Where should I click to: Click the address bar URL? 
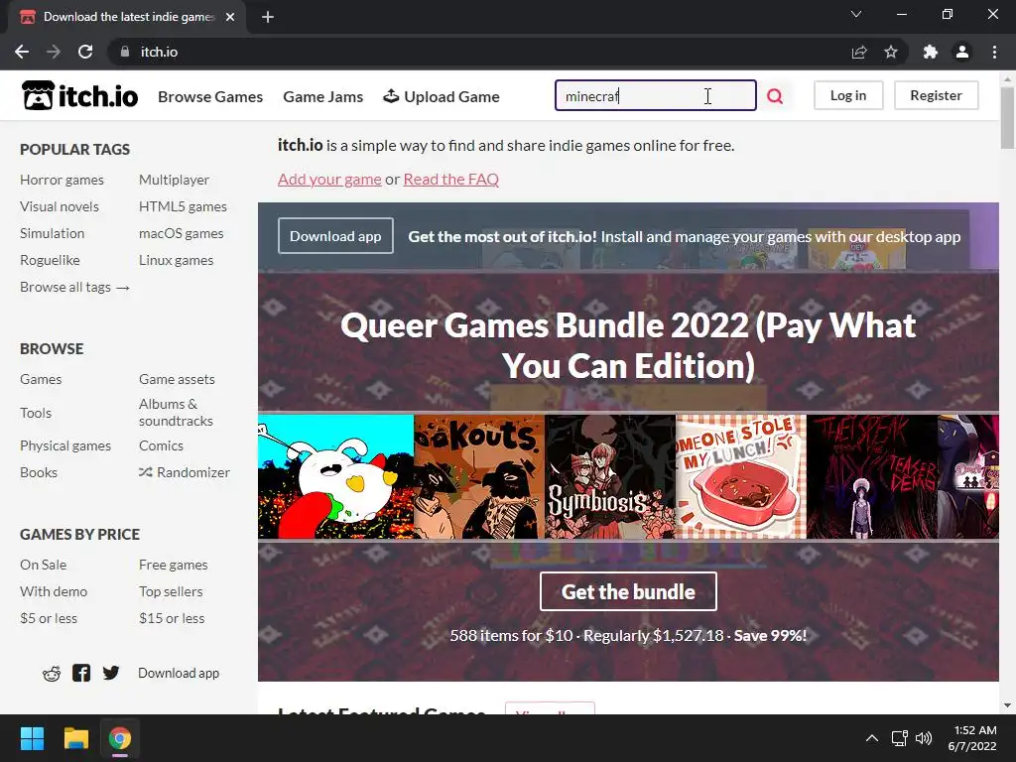click(160, 52)
